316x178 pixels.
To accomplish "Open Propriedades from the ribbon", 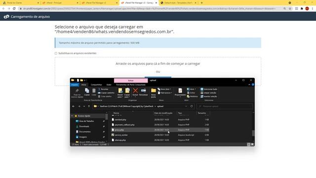I will pos(180,92).
